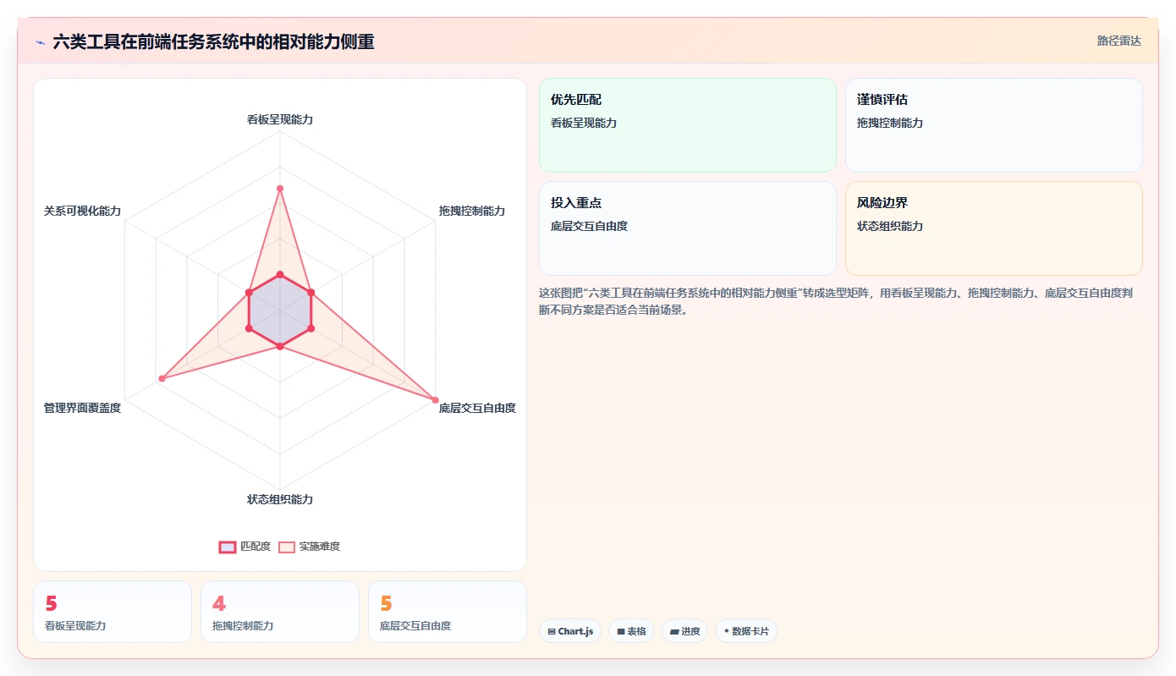Toggle the 实施难度 legend color box
This screenshot has height=676, width=1176.
pyautogui.click(x=287, y=547)
